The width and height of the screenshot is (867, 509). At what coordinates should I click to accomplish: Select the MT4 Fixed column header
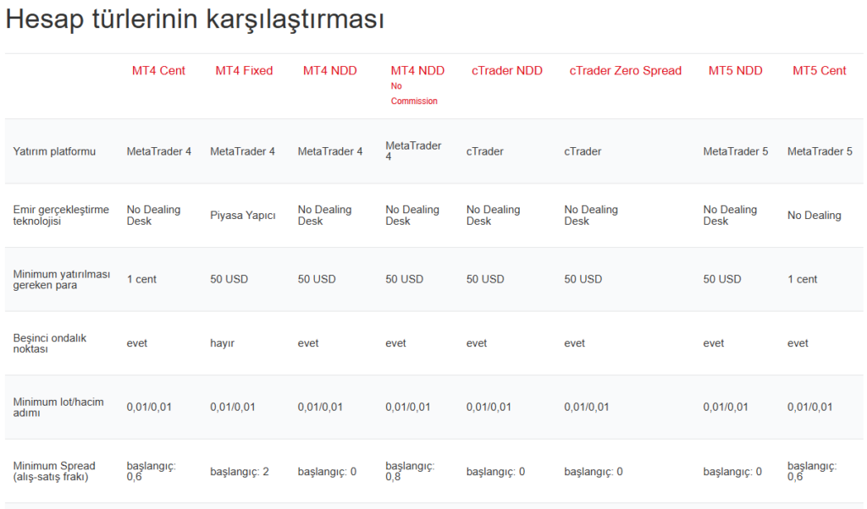[x=243, y=70]
